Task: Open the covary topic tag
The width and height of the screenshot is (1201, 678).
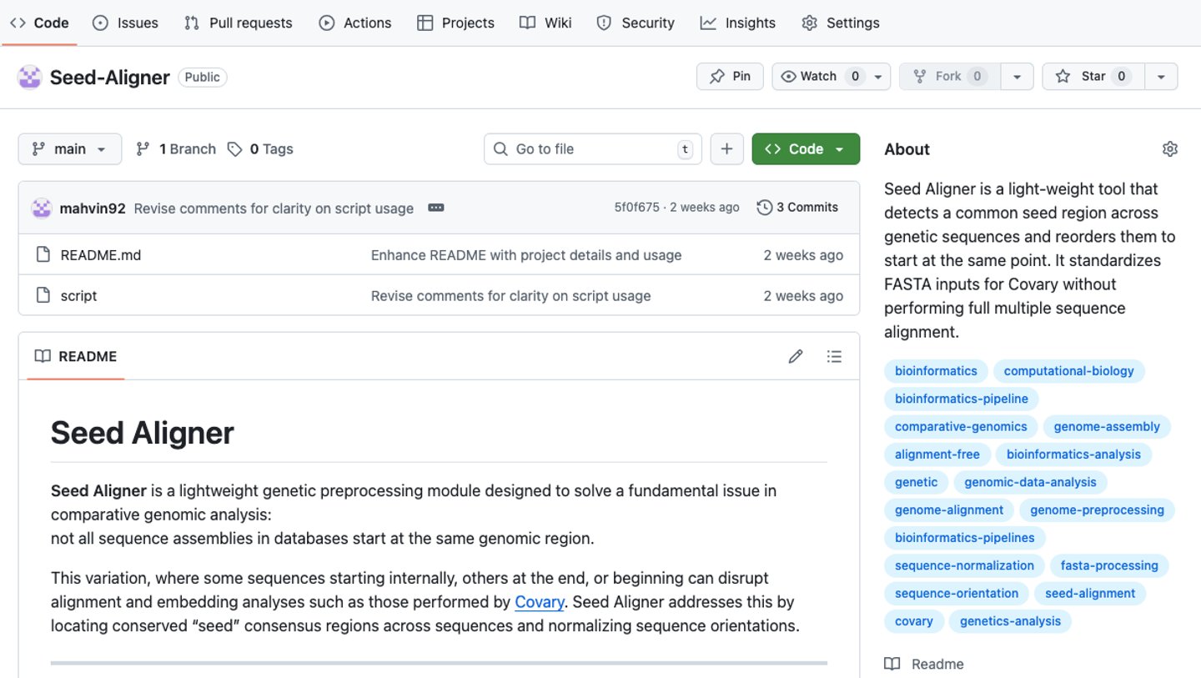Action: pos(914,621)
